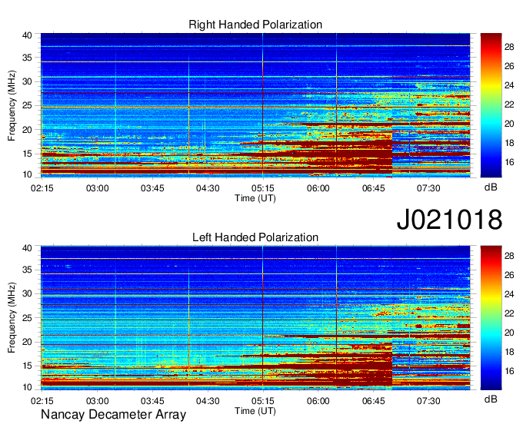Click the 18 dB label on Right Handed colorbar
The height and width of the screenshot is (424, 523).
pos(509,143)
